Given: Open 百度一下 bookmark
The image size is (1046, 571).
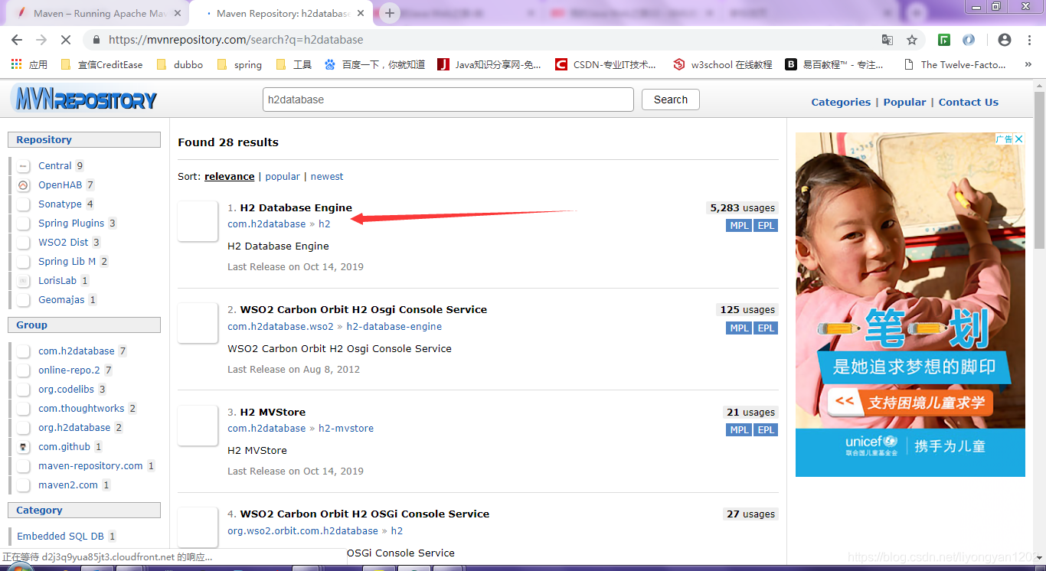Looking at the screenshot, I should pos(374,65).
